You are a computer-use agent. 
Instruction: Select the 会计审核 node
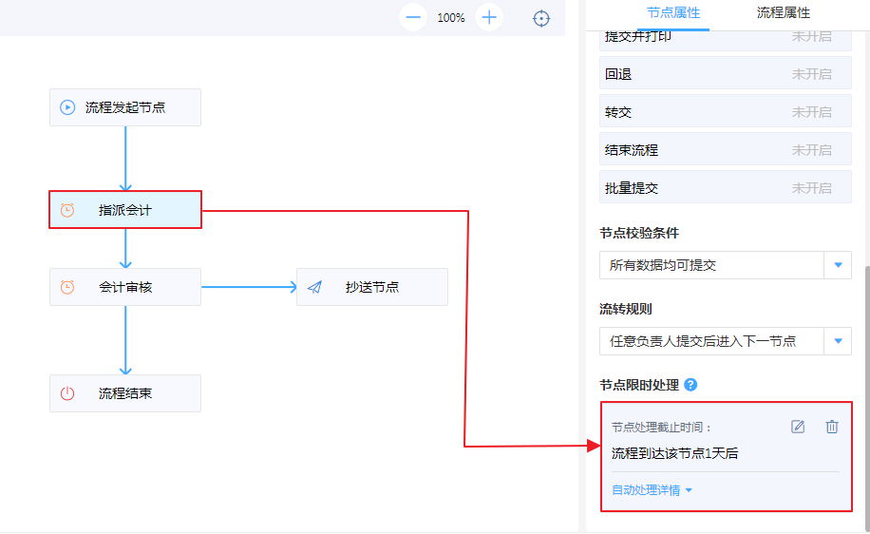coord(125,287)
